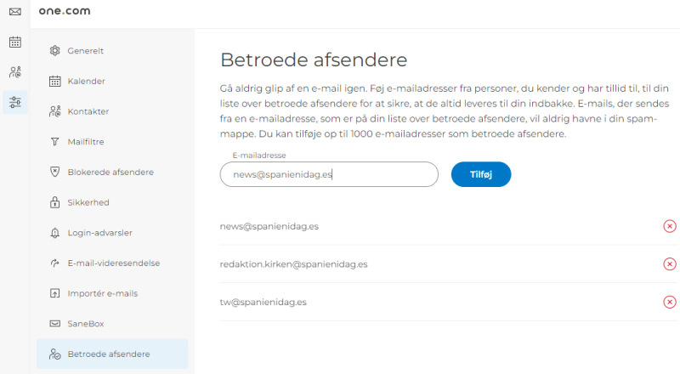Viewport: 680px width, 374px height.
Task: Open E-mail-videresendelse settings
Action: (113, 263)
